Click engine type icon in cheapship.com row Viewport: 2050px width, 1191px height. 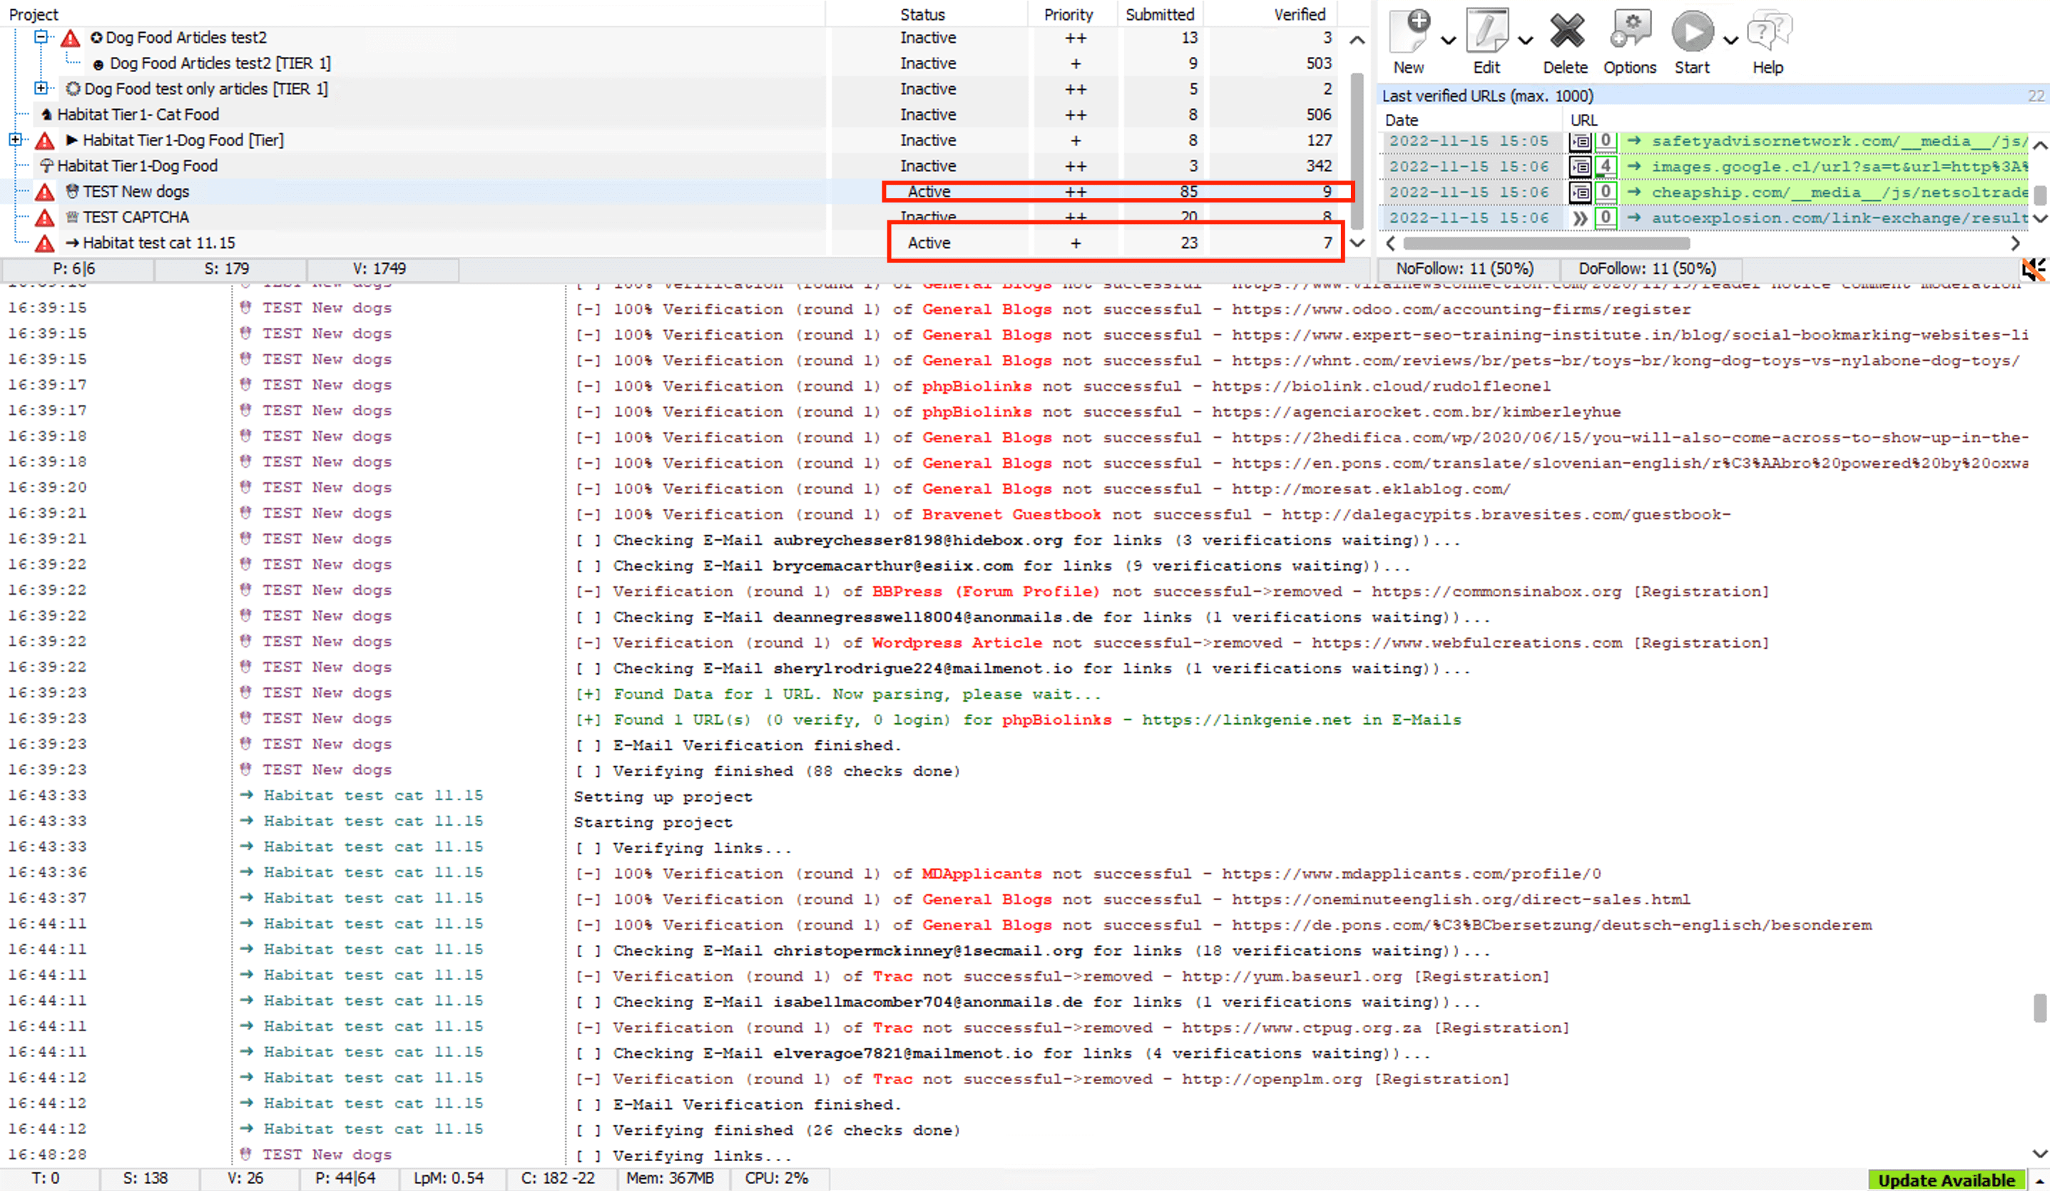[x=1580, y=193]
